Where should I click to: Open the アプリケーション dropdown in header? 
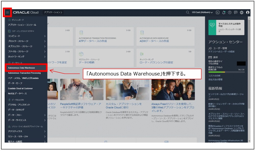pyautogui.click(x=53, y=12)
